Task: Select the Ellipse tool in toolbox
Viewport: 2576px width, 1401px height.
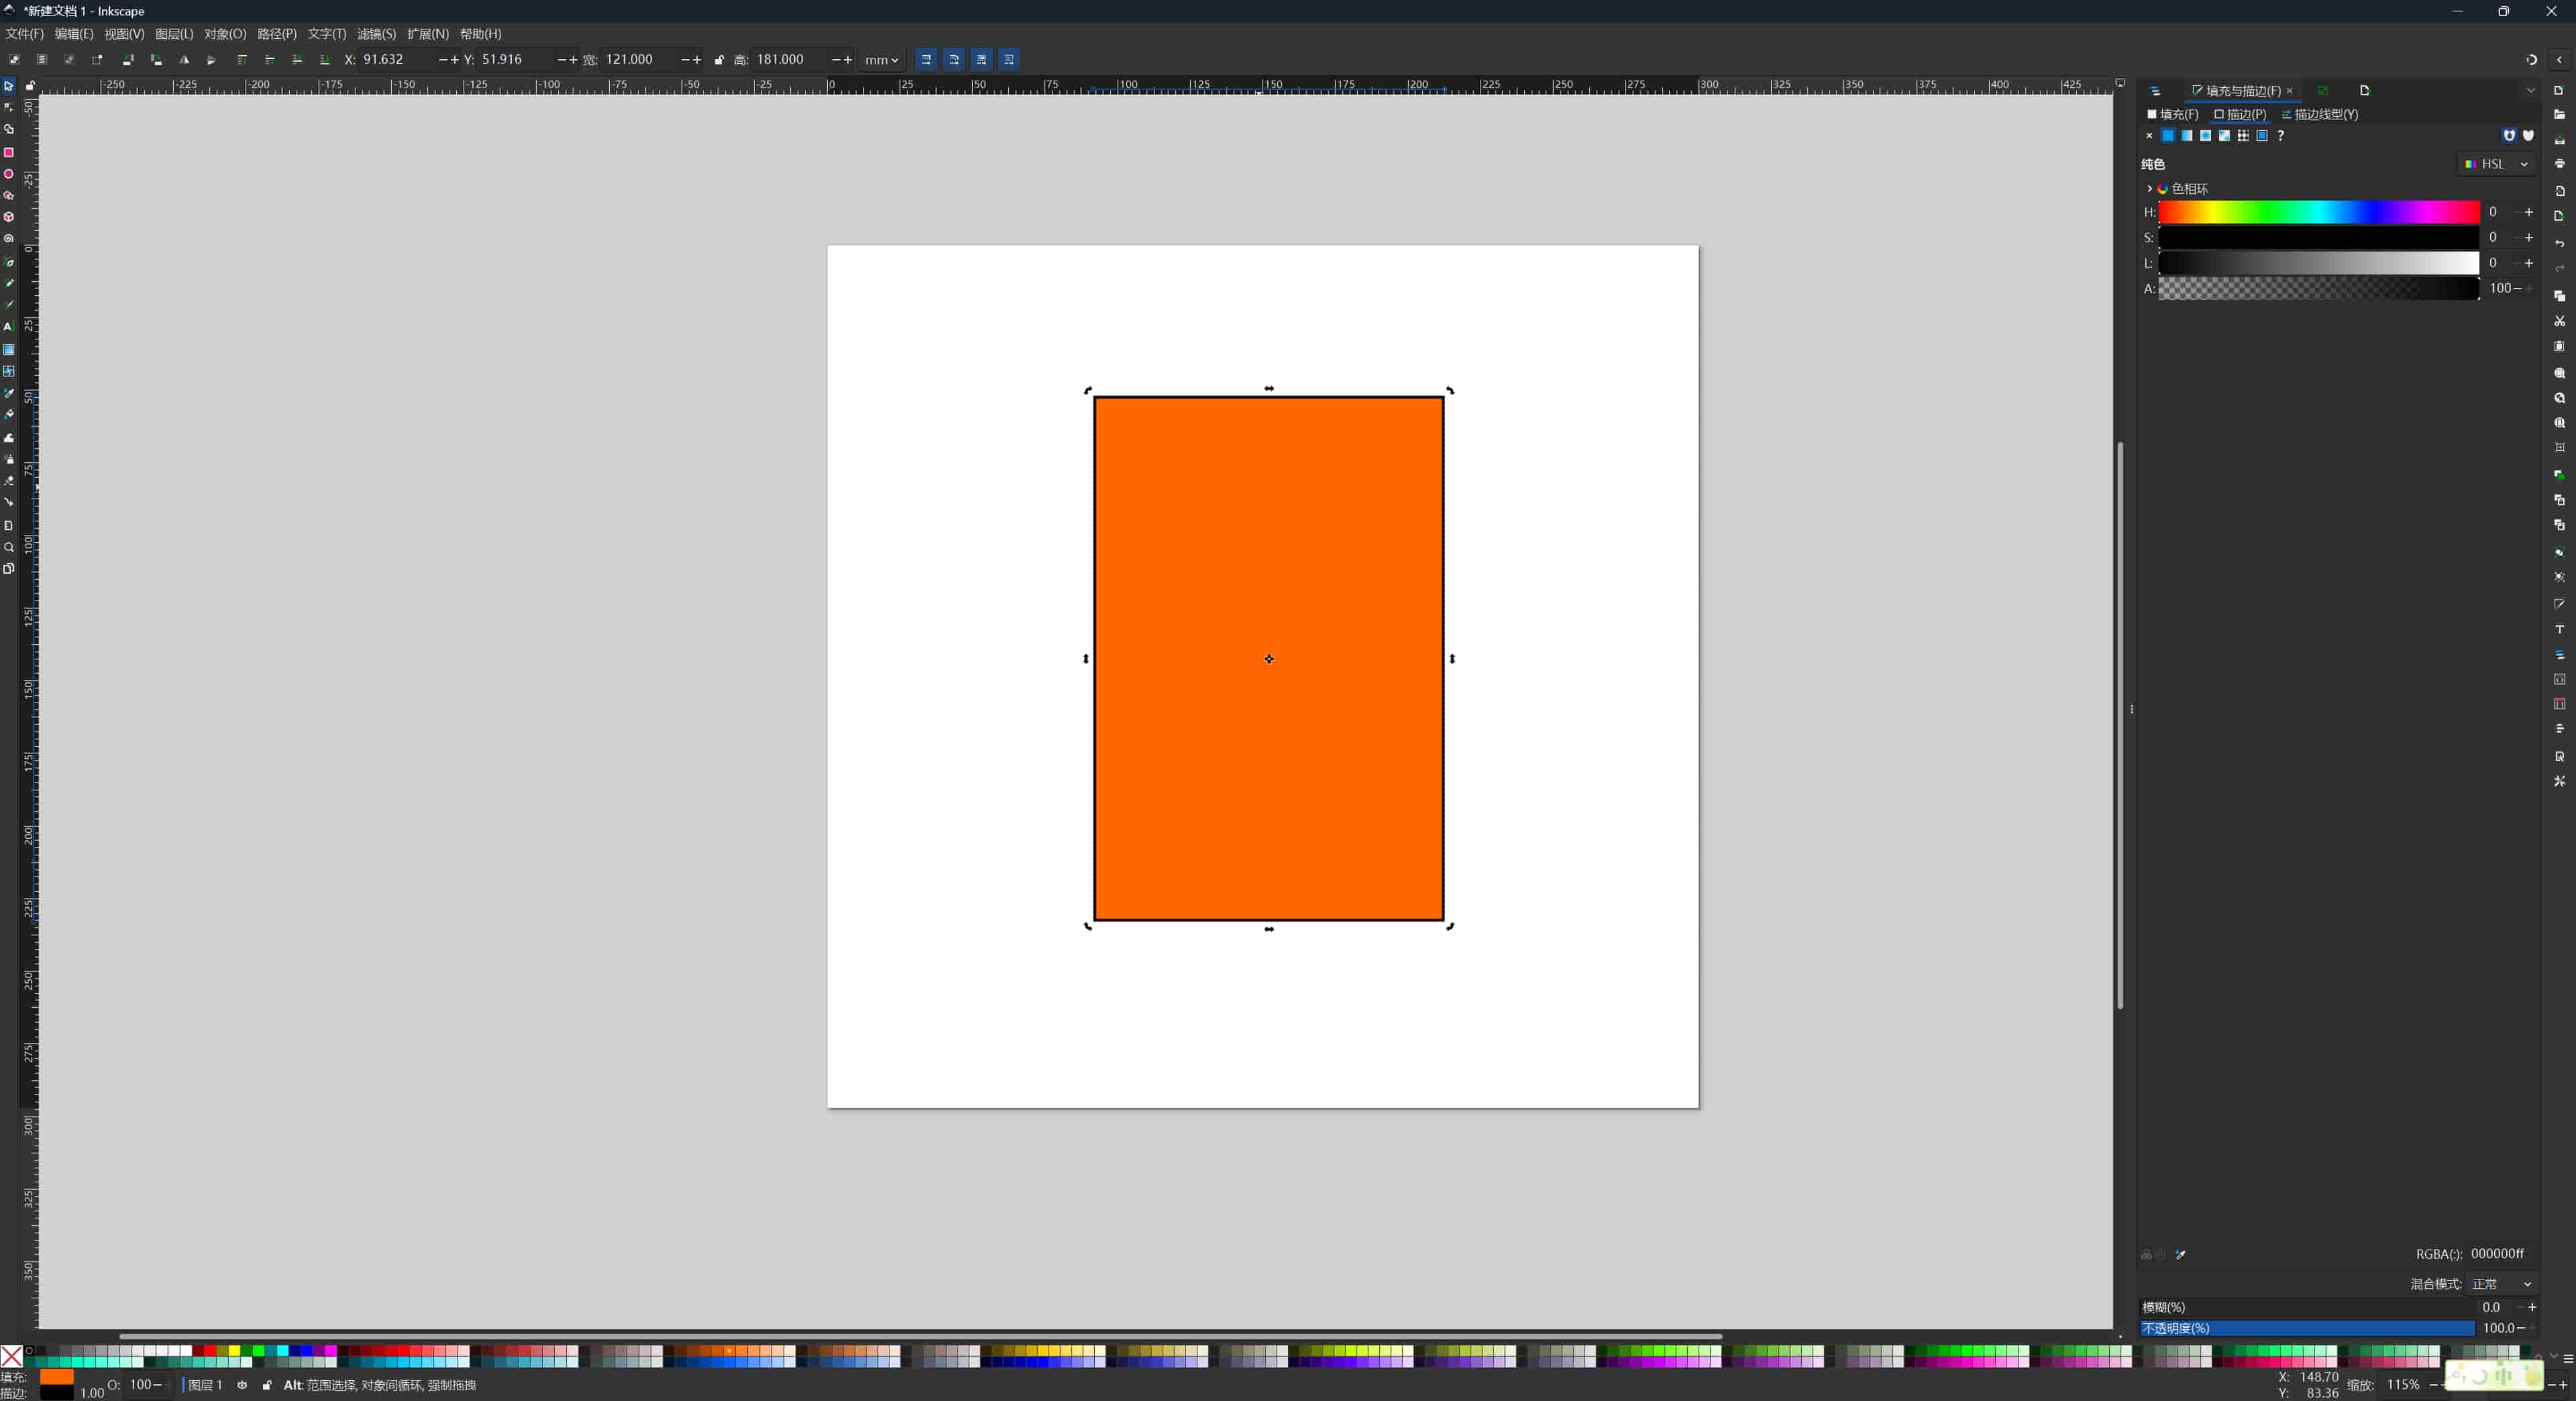Action: pos(9,174)
